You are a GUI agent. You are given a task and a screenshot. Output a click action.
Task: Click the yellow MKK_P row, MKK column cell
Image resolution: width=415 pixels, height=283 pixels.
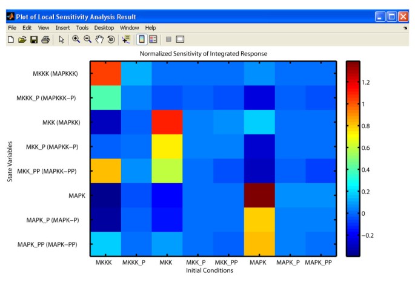[167, 146]
